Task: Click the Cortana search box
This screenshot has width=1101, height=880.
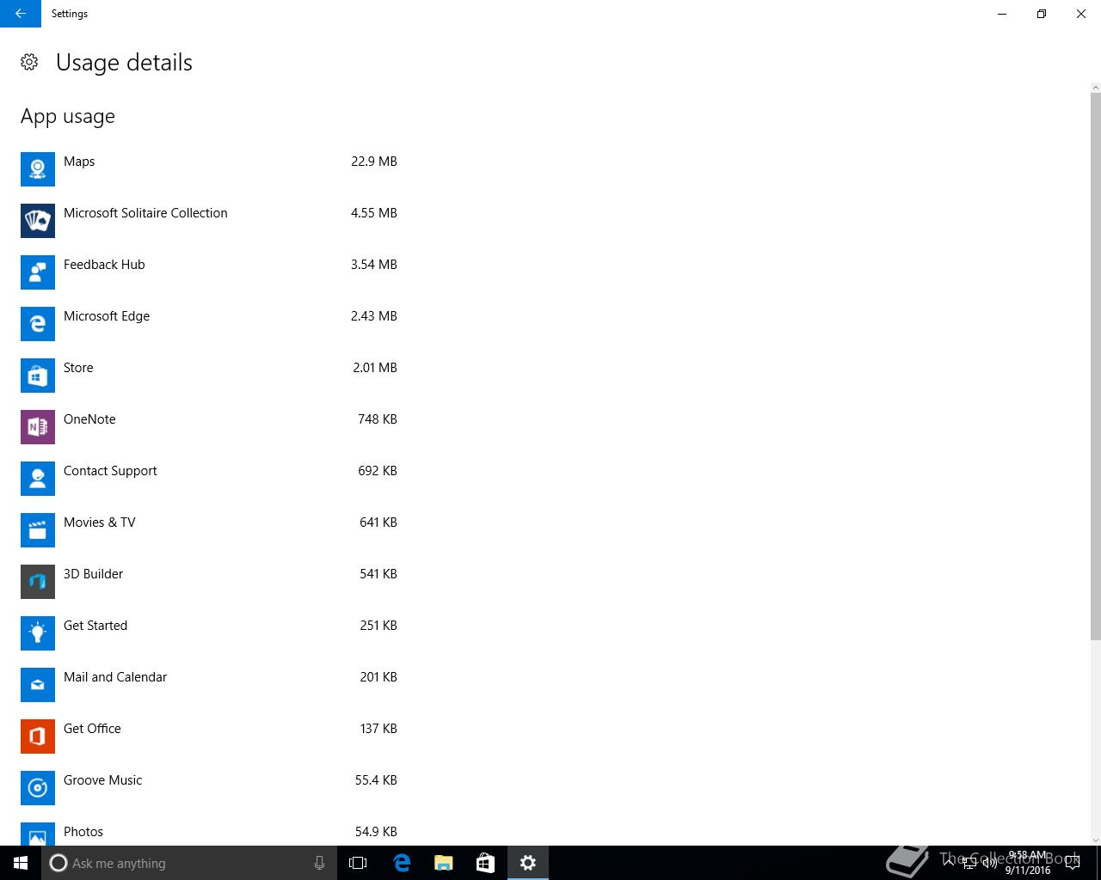Action: (x=188, y=863)
